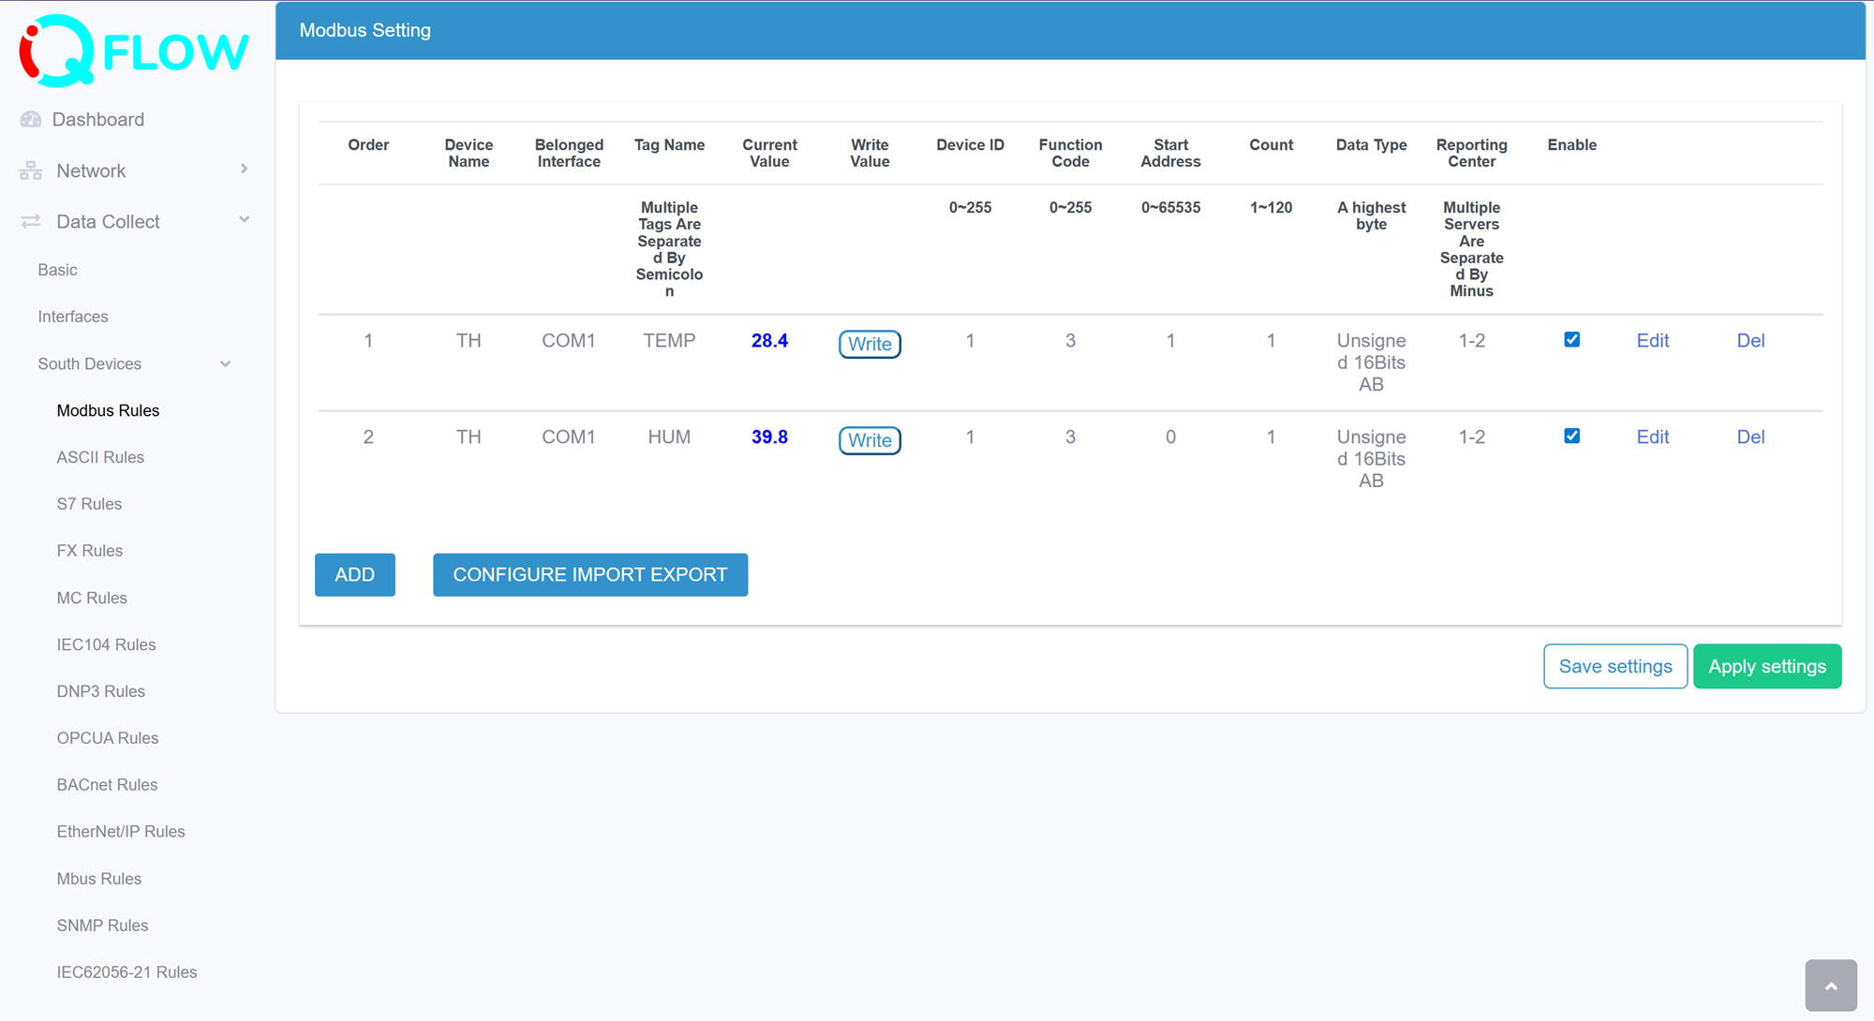Delete the HUM rule via Del link

click(x=1750, y=437)
